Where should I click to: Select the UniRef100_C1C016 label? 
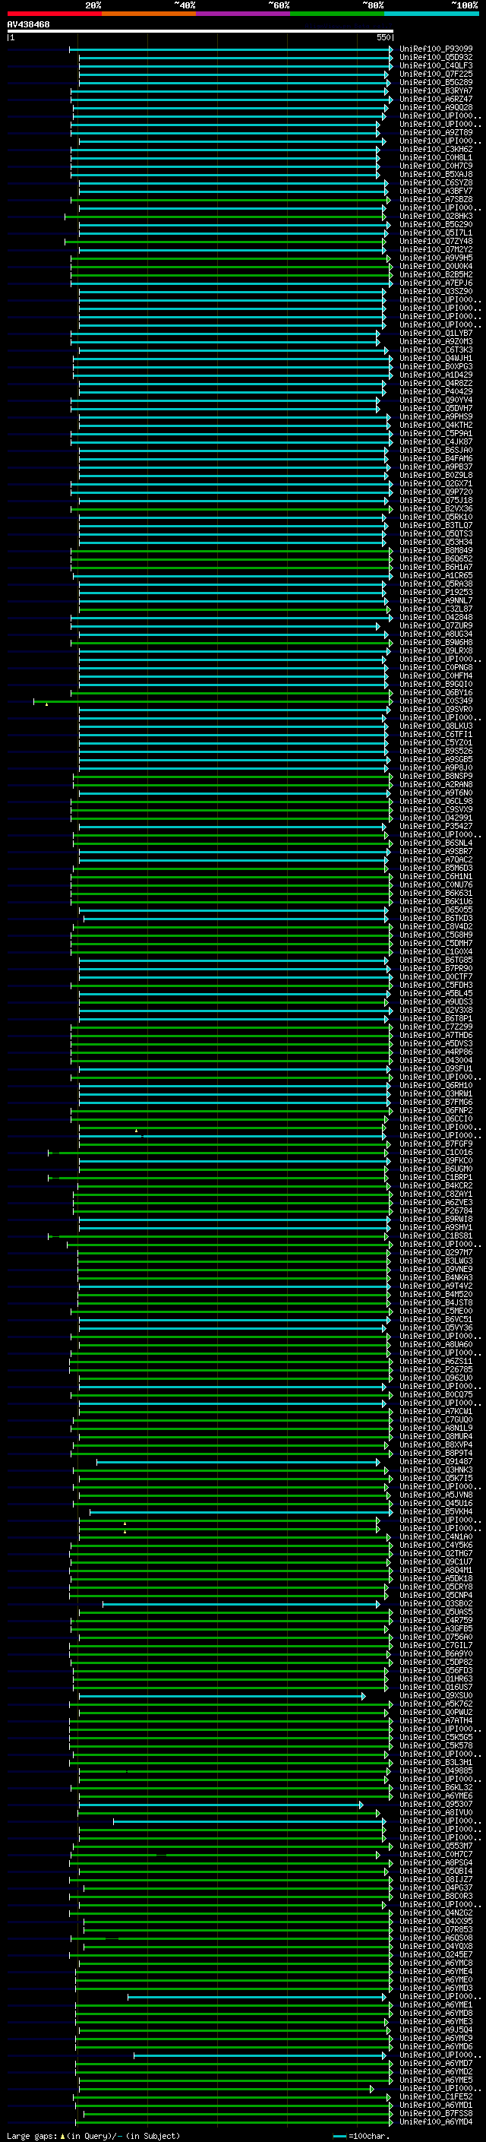436,1153
